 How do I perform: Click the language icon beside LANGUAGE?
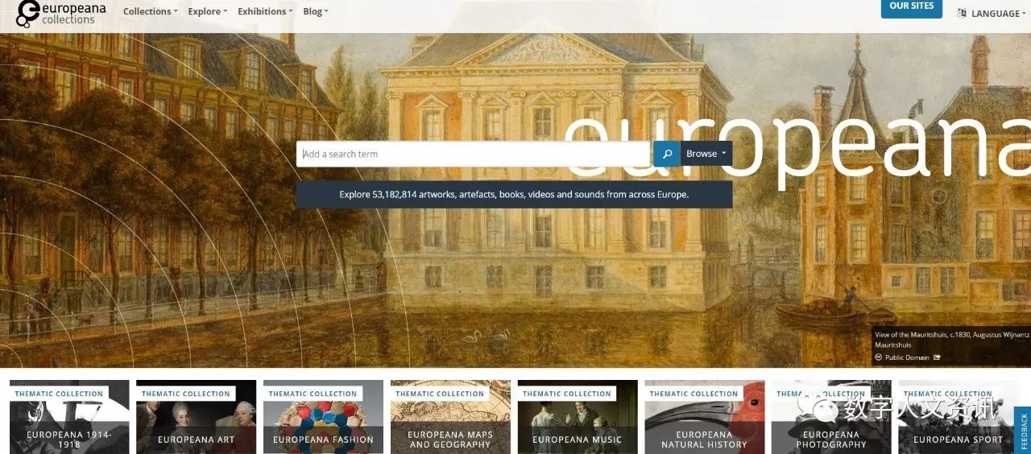coord(962,13)
